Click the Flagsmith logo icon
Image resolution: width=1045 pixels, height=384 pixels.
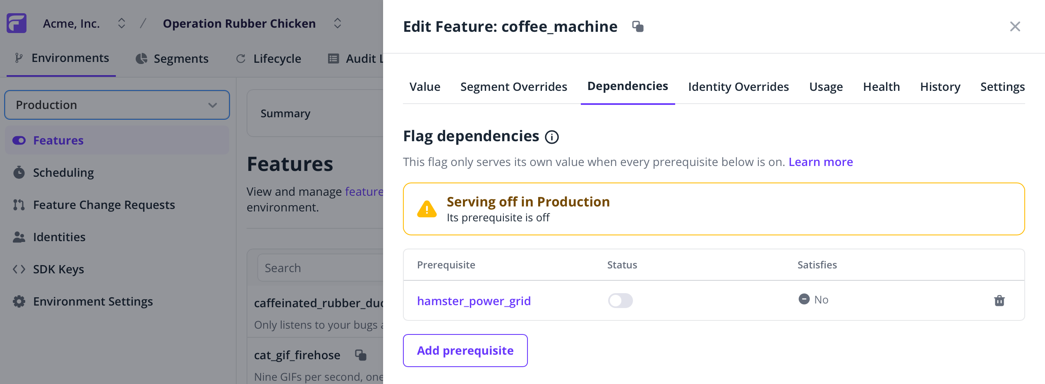coord(17,23)
